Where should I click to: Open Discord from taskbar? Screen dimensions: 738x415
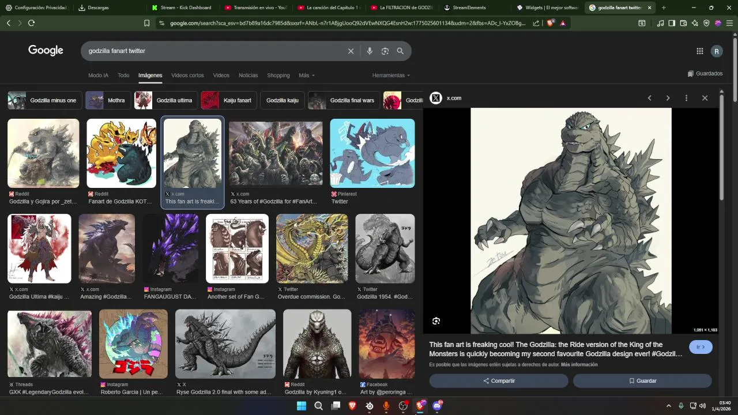[x=437, y=406]
